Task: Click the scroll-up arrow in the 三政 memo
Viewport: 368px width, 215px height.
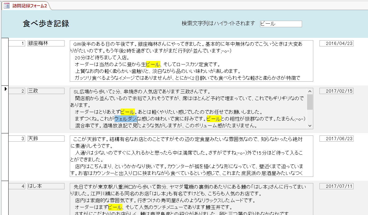Action: [x=310, y=91]
